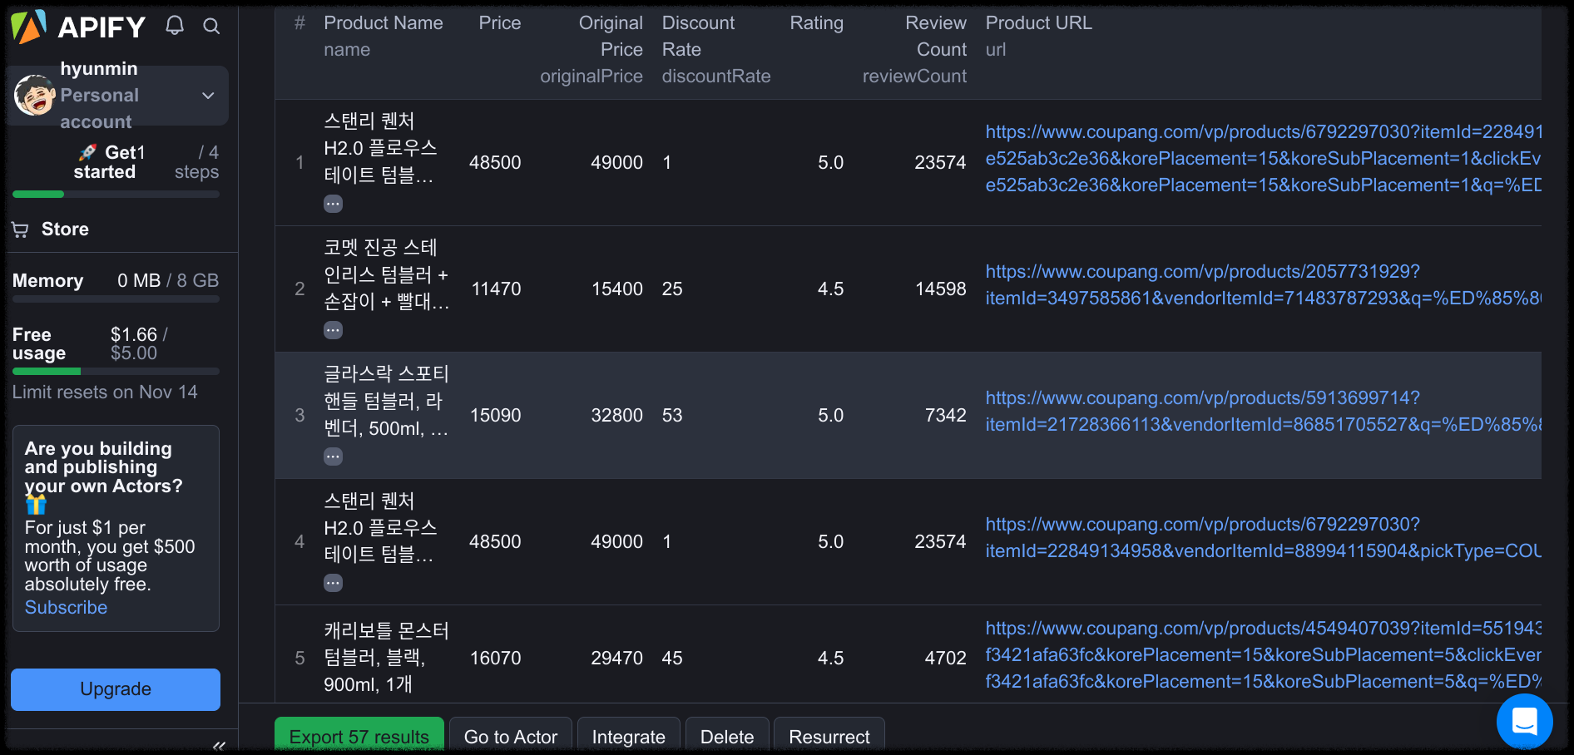
Task: Open the Get started steps
Action: (x=116, y=162)
